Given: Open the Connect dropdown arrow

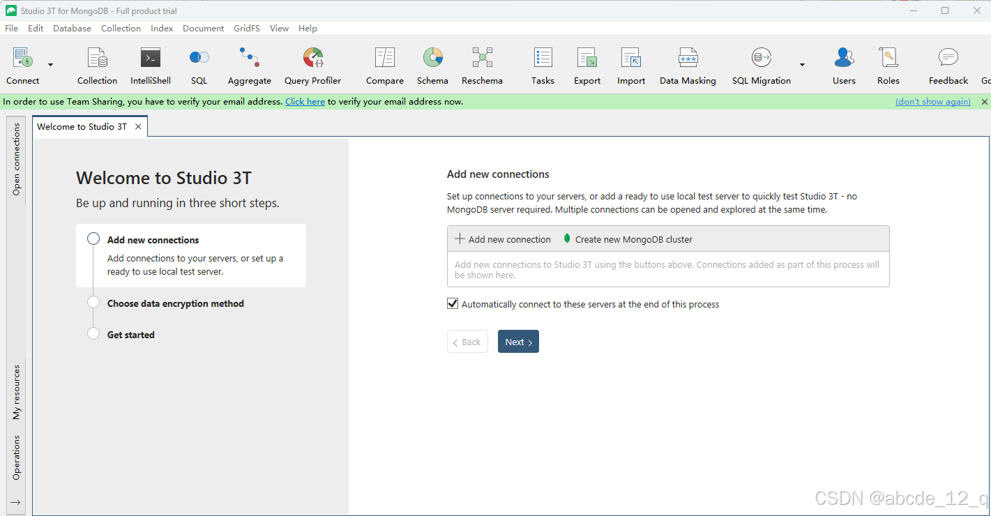Looking at the screenshot, I should click(50, 65).
